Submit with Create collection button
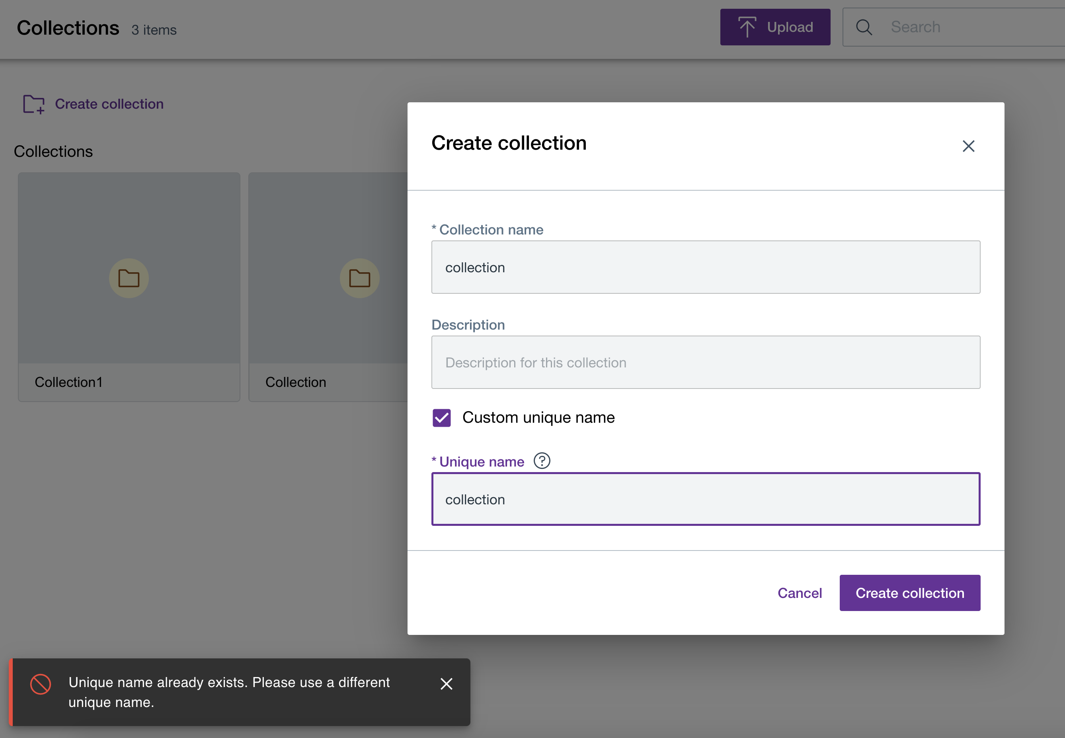Viewport: 1065px width, 738px height. (x=909, y=593)
